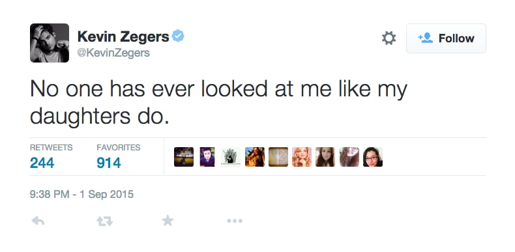The height and width of the screenshot is (252, 515).
Task: Favorite the tweet with the star icon
Action: click(168, 221)
